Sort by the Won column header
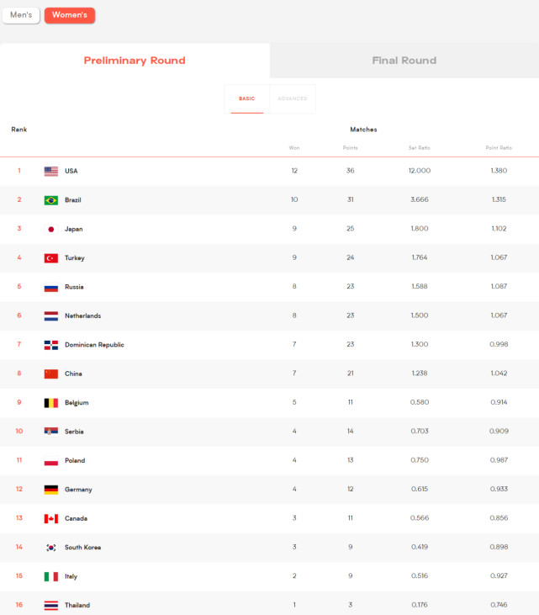The height and width of the screenshot is (615, 539). point(294,148)
